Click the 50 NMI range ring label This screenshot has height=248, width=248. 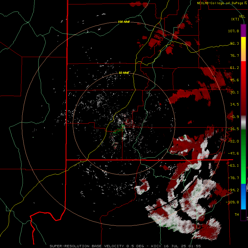coord(124,73)
